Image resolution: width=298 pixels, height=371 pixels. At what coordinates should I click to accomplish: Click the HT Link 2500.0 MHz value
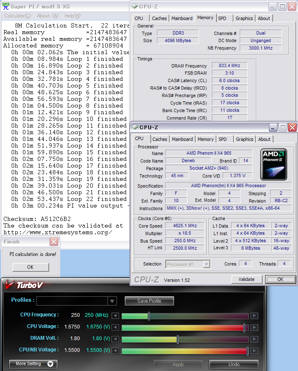click(185, 248)
